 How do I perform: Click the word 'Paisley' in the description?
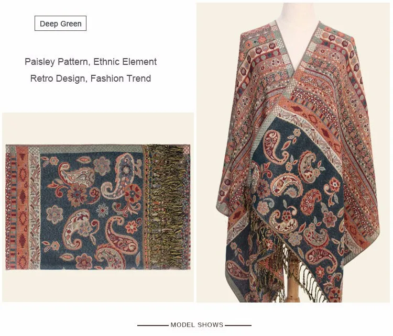tap(39, 62)
